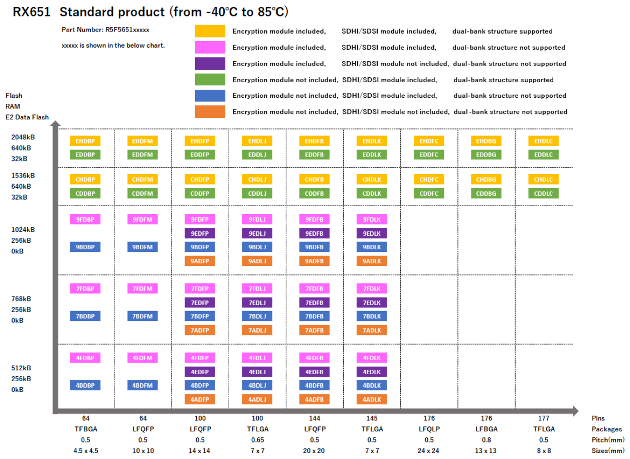Viewport: 630px width, 459px height.
Task: Select the orange legend swatch at bottom of legend
Action: pyautogui.click(x=210, y=111)
